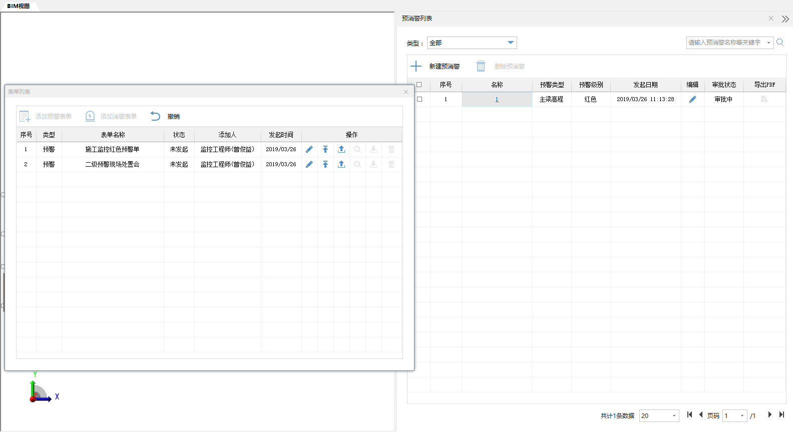Click the move-up arrow for 施工监控红色预警单
This screenshot has height=432, width=793.
(325, 149)
